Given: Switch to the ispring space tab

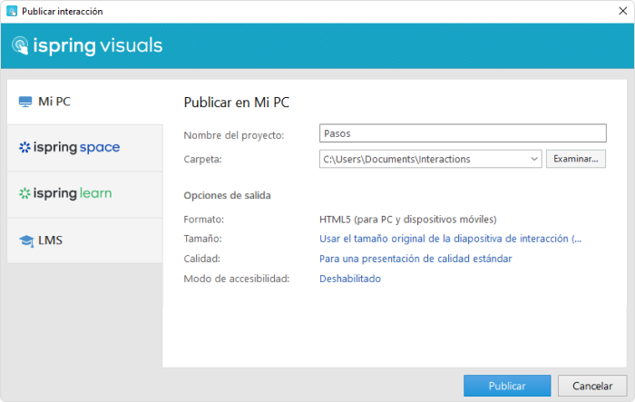Looking at the screenshot, I should click(x=85, y=148).
